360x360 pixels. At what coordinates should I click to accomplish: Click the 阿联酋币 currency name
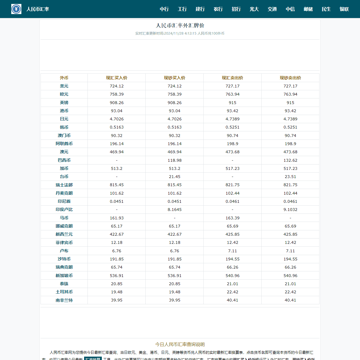coord(64,144)
